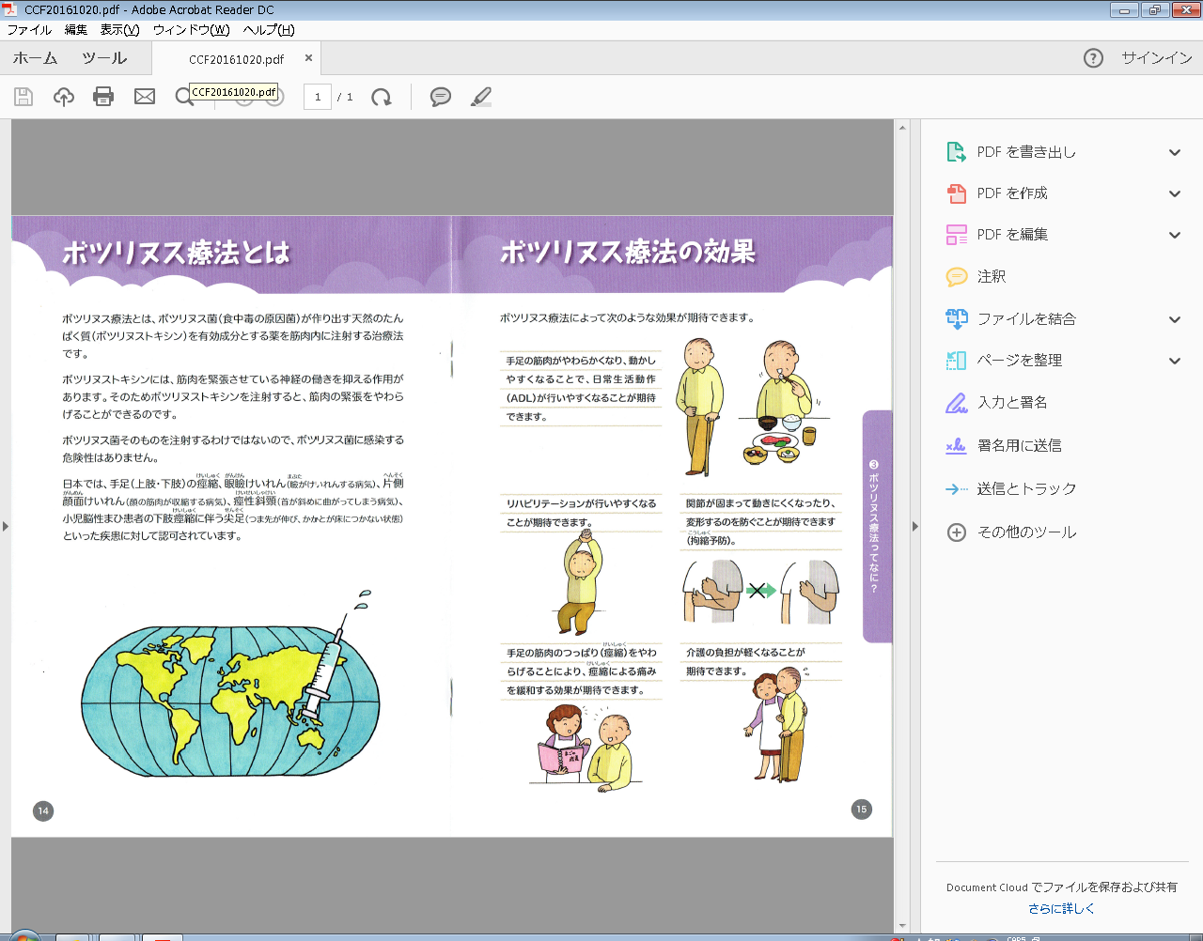Send the file by email envelope icon
Image resolution: width=1203 pixels, height=941 pixels.
[145, 97]
